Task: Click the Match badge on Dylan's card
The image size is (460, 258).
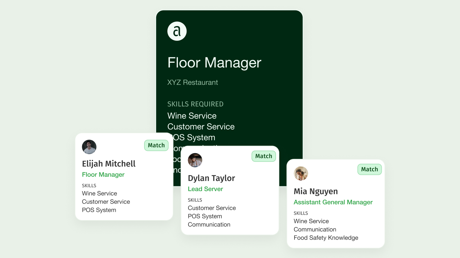Action: (264, 156)
